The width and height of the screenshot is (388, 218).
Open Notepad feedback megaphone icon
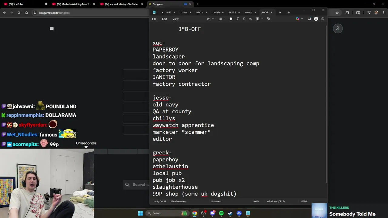pyautogui.click(x=309, y=19)
